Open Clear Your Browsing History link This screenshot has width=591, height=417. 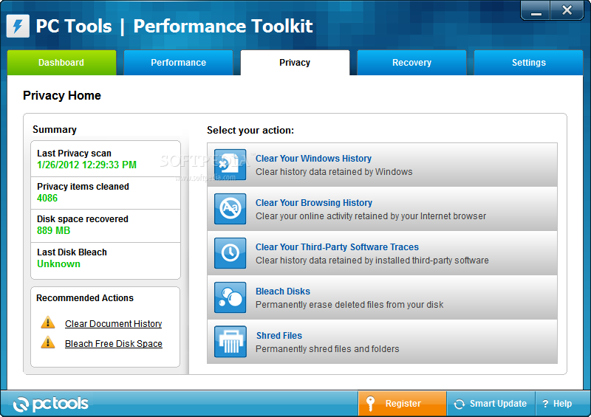point(314,203)
